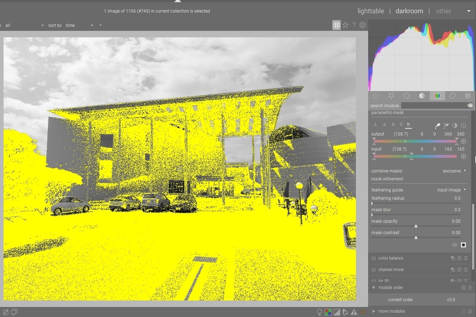Select the color modules group
The width and height of the screenshot is (476, 317).
click(437, 96)
